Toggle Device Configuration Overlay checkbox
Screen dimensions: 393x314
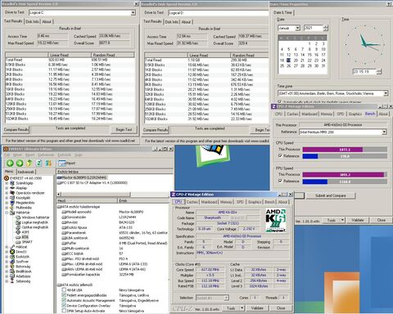pos(64,306)
